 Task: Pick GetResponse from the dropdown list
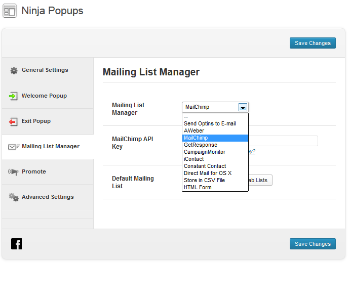tap(215, 145)
